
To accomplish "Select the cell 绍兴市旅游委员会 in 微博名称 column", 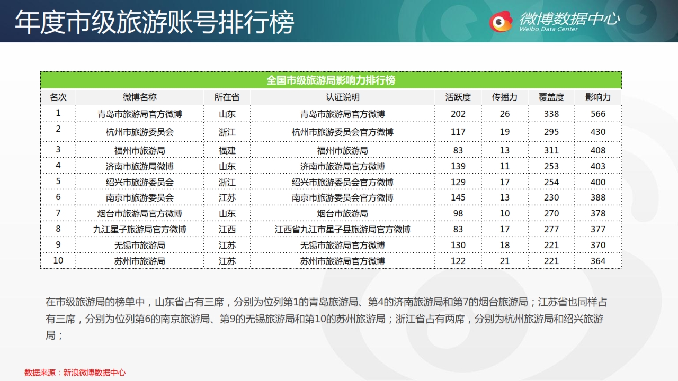I will 140,182.
